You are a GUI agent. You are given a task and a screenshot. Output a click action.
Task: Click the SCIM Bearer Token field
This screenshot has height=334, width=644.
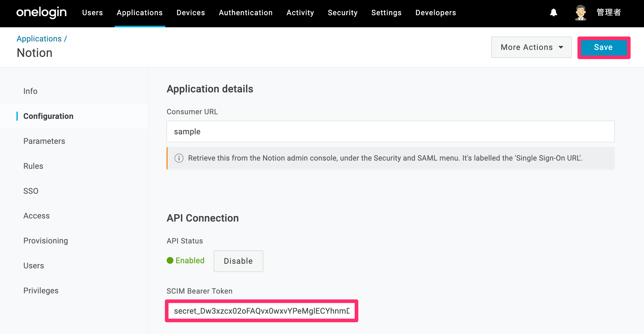tap(262, 311)
